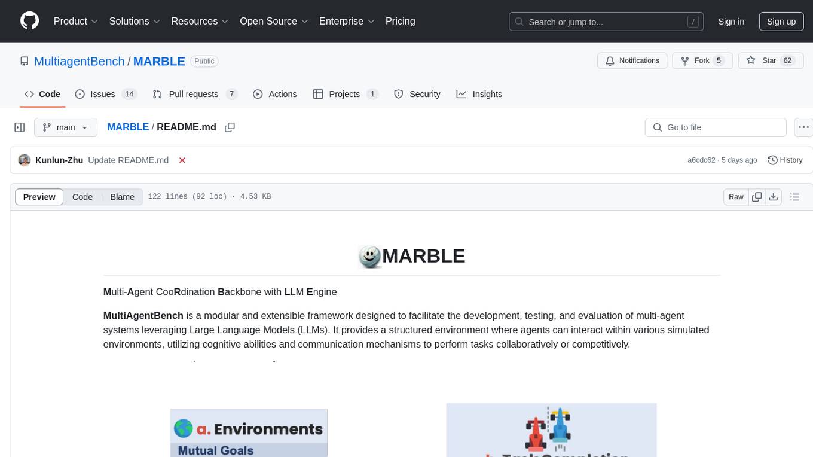Switch to Blame view toggle
813x457 pixels.
[122, 197]
